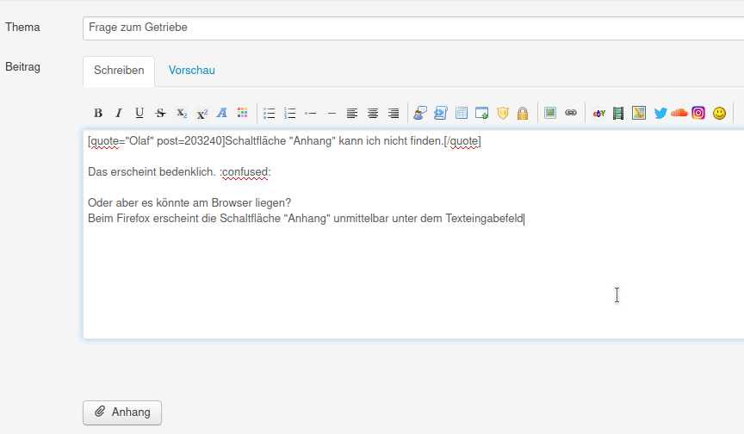
Task: Align text to the right
Action: [394, 113]
